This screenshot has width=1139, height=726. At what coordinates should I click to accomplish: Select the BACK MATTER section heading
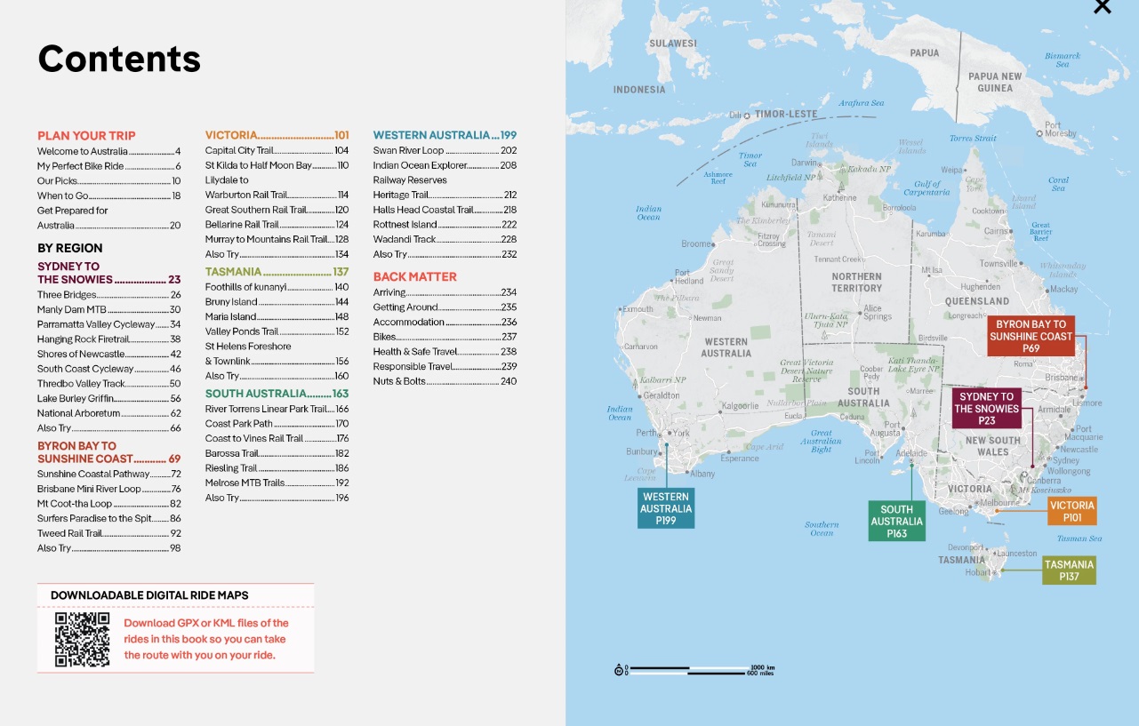tap(416, 276)
